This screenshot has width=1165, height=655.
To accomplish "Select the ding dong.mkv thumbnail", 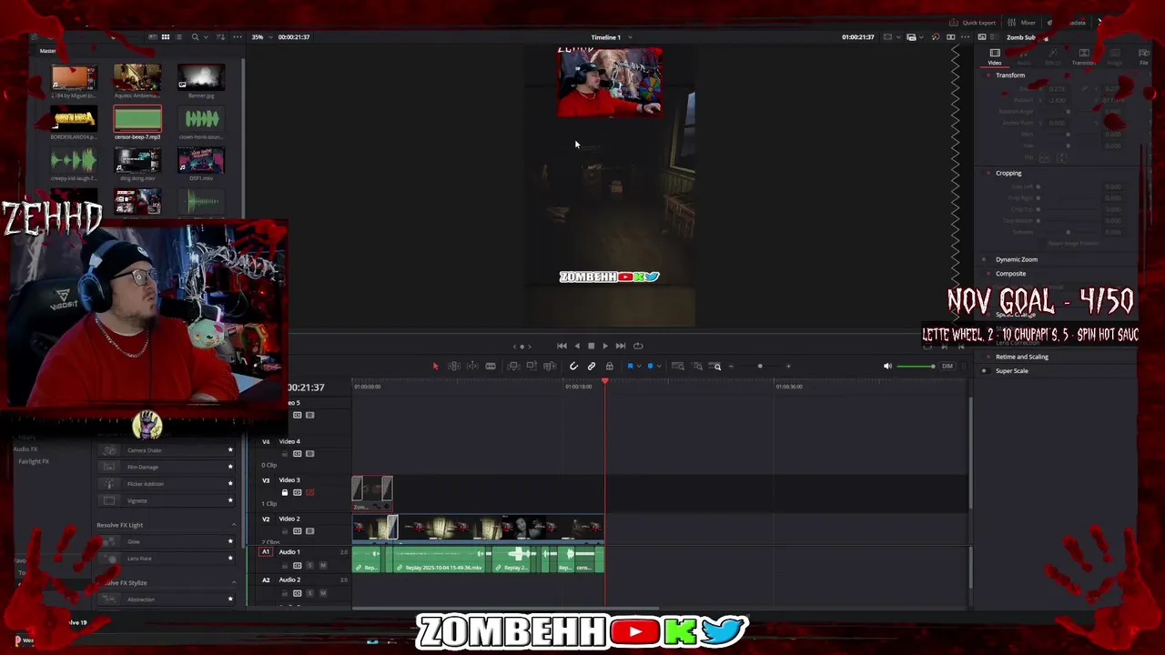I will [137, 160].
